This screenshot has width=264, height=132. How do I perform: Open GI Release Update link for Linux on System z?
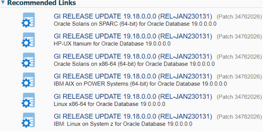tap(133, 116)
